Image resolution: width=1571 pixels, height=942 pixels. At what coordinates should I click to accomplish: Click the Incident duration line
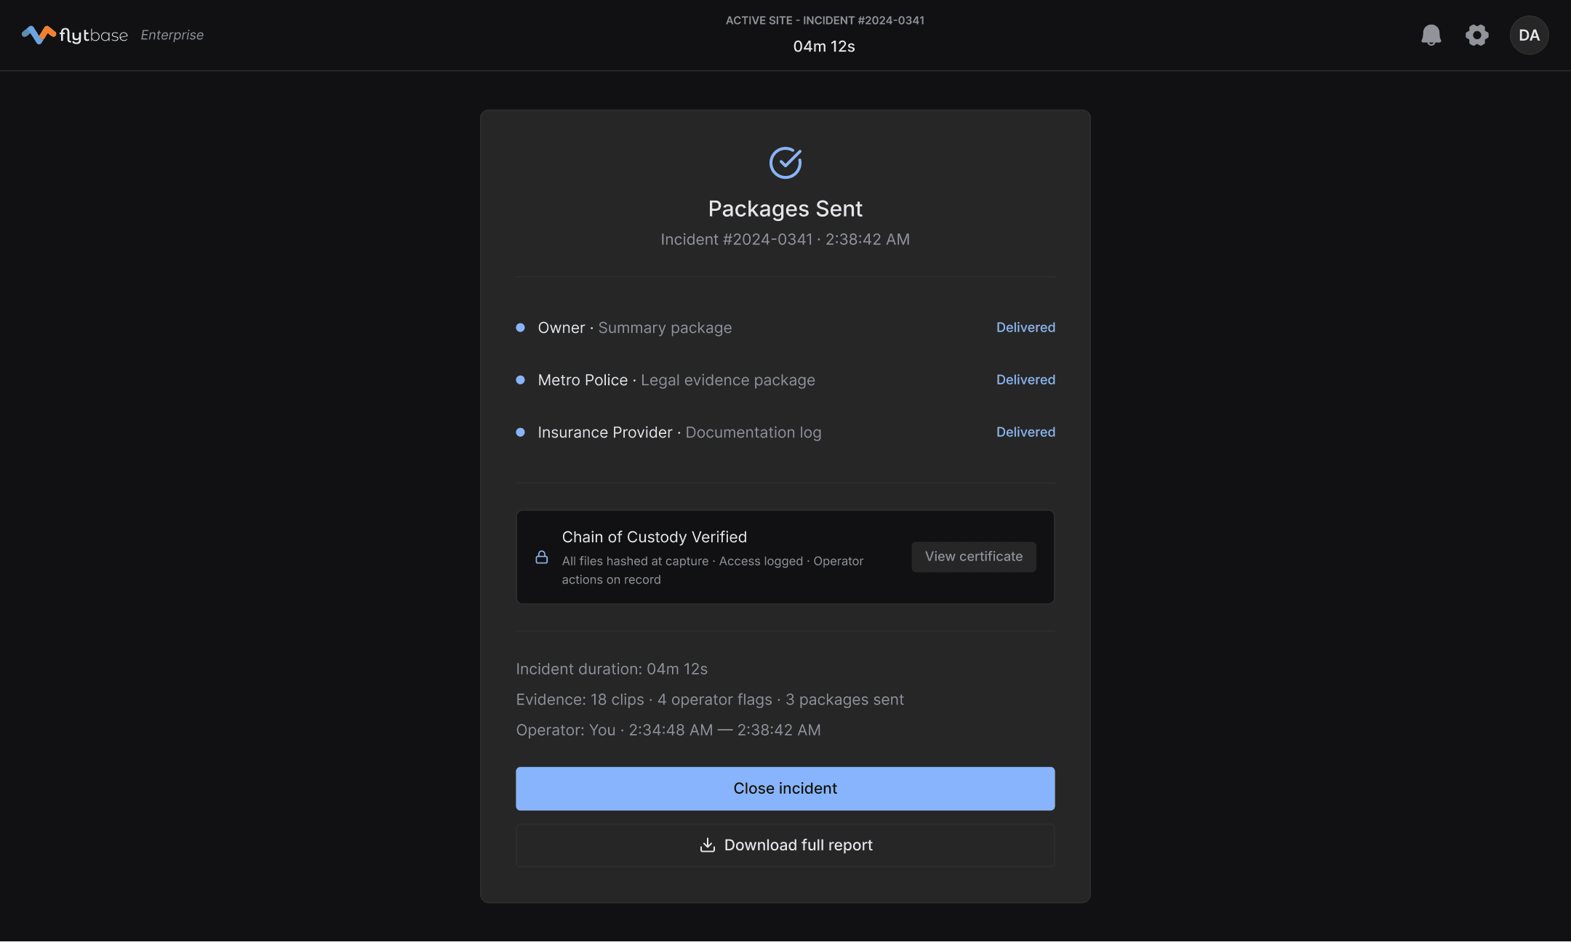tap(612, 669)
